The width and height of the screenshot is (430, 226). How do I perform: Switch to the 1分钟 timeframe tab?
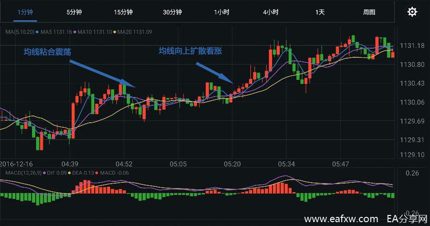[25, 12]
